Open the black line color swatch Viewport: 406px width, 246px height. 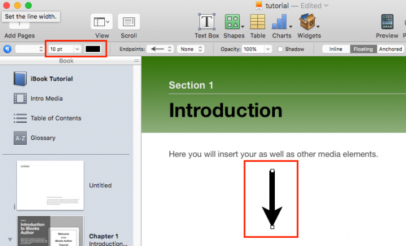coord(92,49)
